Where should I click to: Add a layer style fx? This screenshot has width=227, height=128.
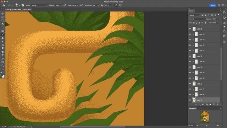click(x=200, y=105)
